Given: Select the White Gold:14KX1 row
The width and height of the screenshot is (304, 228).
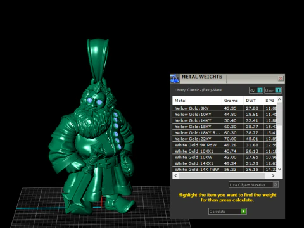Looking at the screenshot, I should (x=224, y=163).
